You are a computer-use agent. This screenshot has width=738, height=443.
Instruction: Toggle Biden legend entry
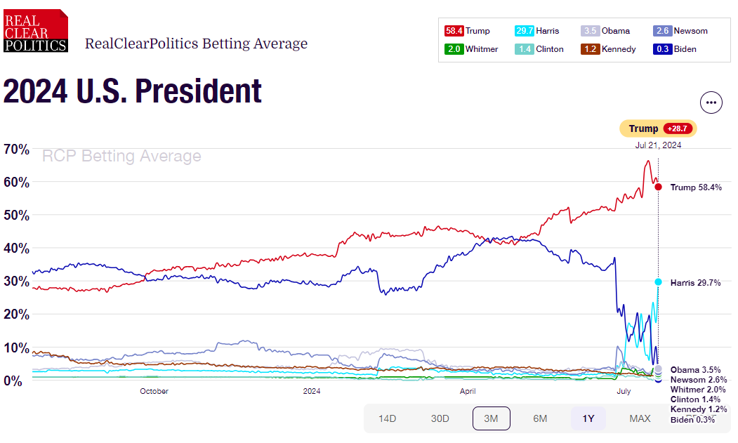674,49
